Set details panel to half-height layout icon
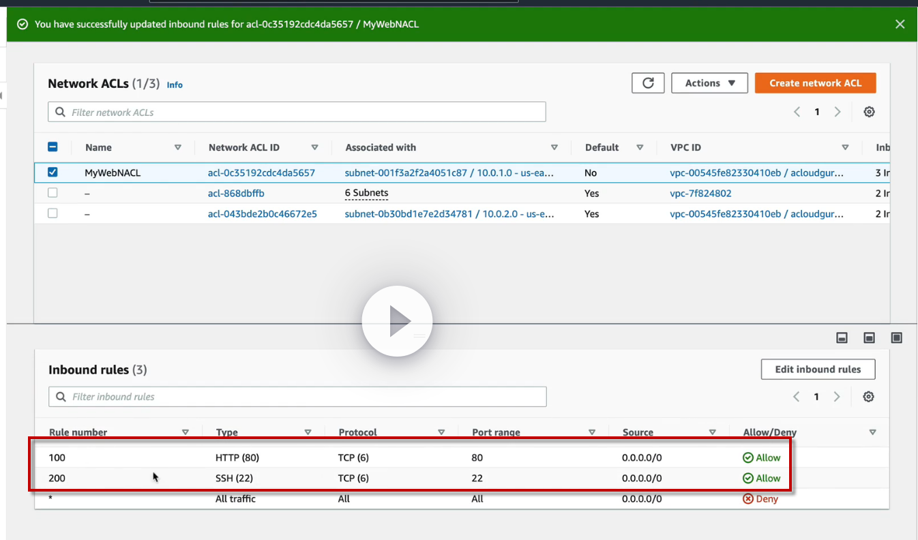 pos(870,337)
